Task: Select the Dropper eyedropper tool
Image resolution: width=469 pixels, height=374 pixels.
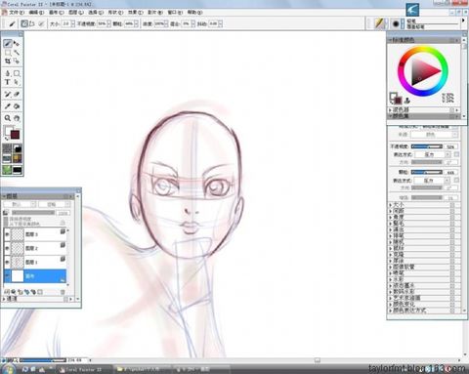Action: pyautogui.click(x=8, y=106)
